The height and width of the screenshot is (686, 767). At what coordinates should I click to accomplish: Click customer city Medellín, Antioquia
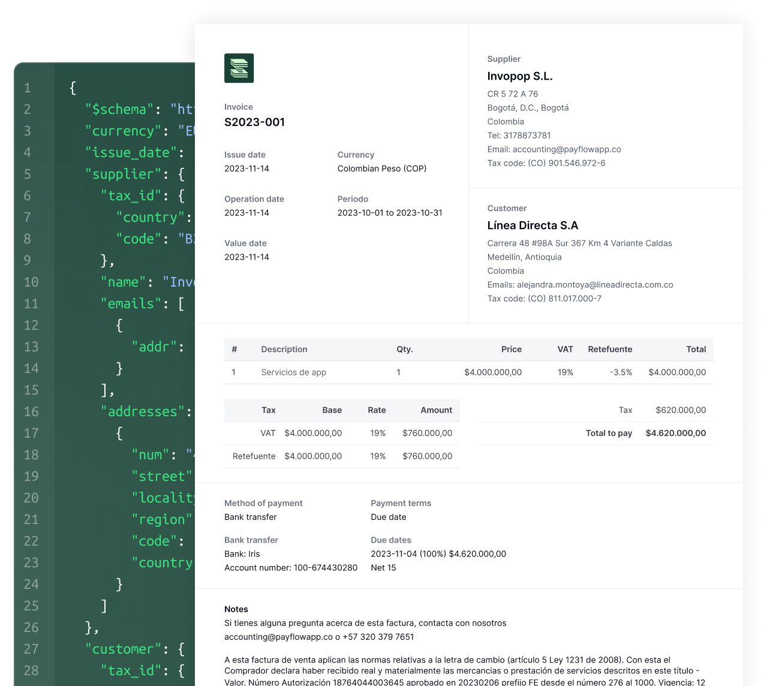coord(524,257)
